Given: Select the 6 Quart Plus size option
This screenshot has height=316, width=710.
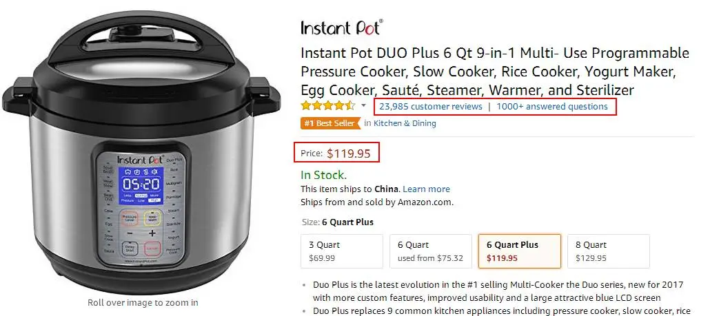Looking at the screenshot, I should (519, 251).
